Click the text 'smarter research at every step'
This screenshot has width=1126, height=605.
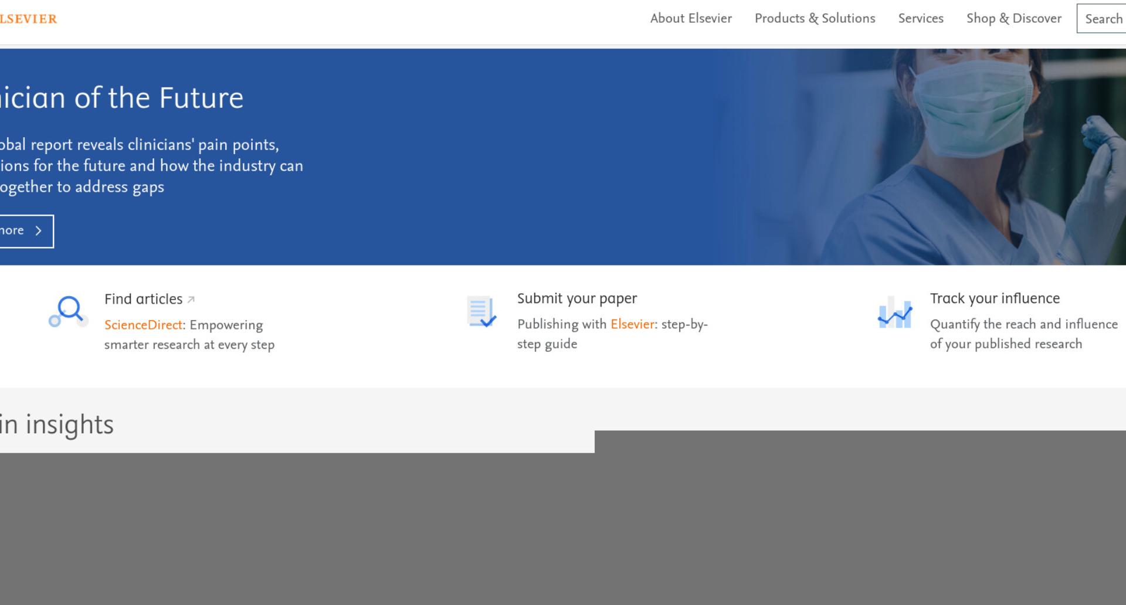click(189, 345)
